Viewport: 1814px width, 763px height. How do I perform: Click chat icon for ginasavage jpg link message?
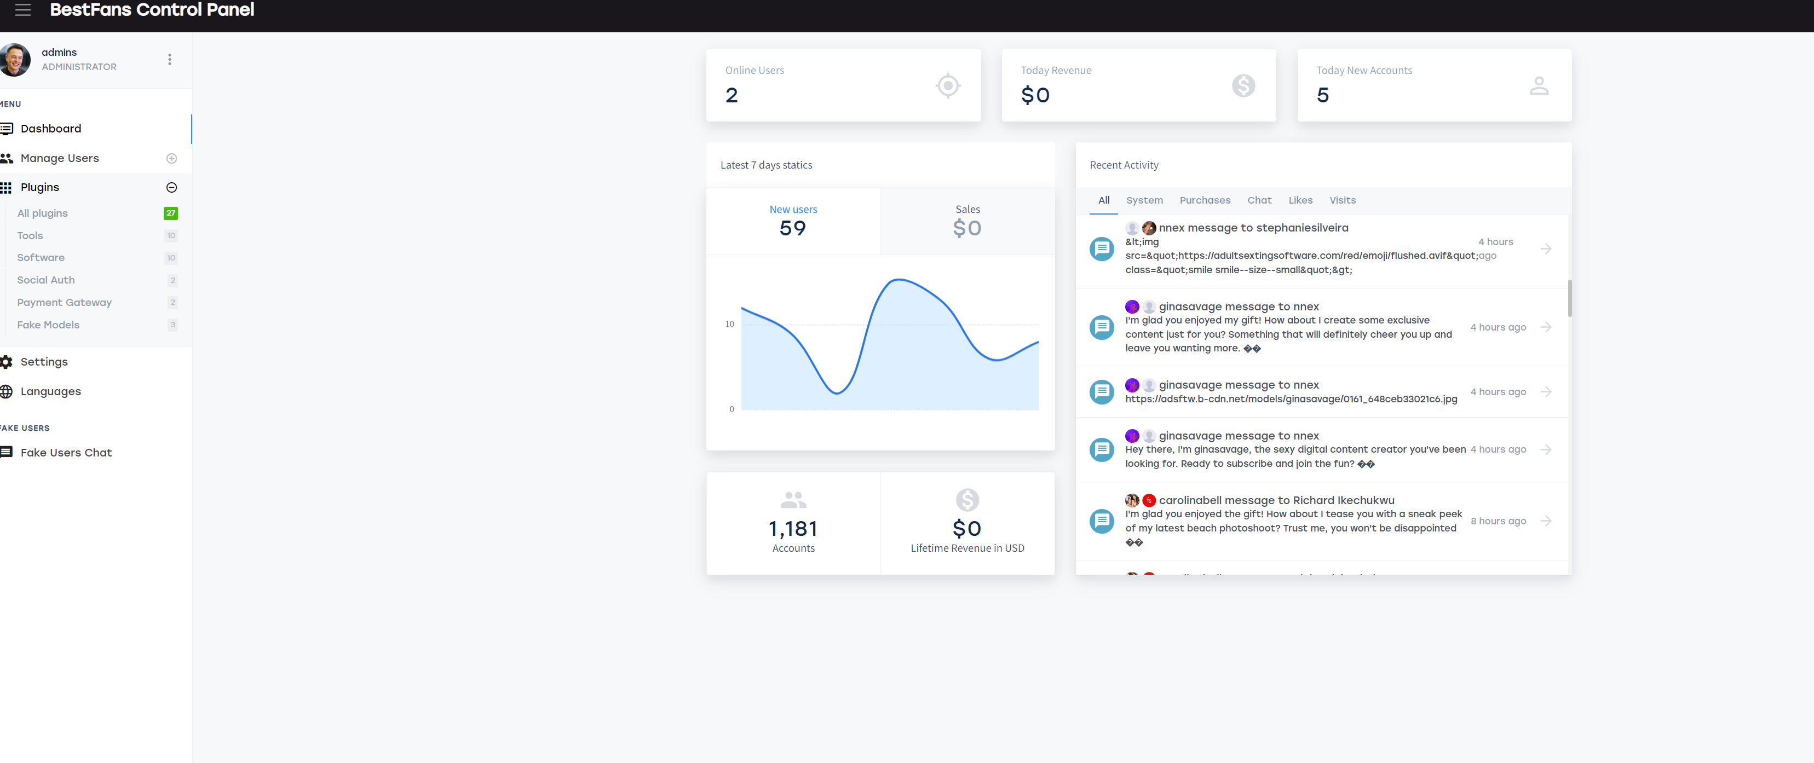pyautogui.click(x=1102, y=392)
